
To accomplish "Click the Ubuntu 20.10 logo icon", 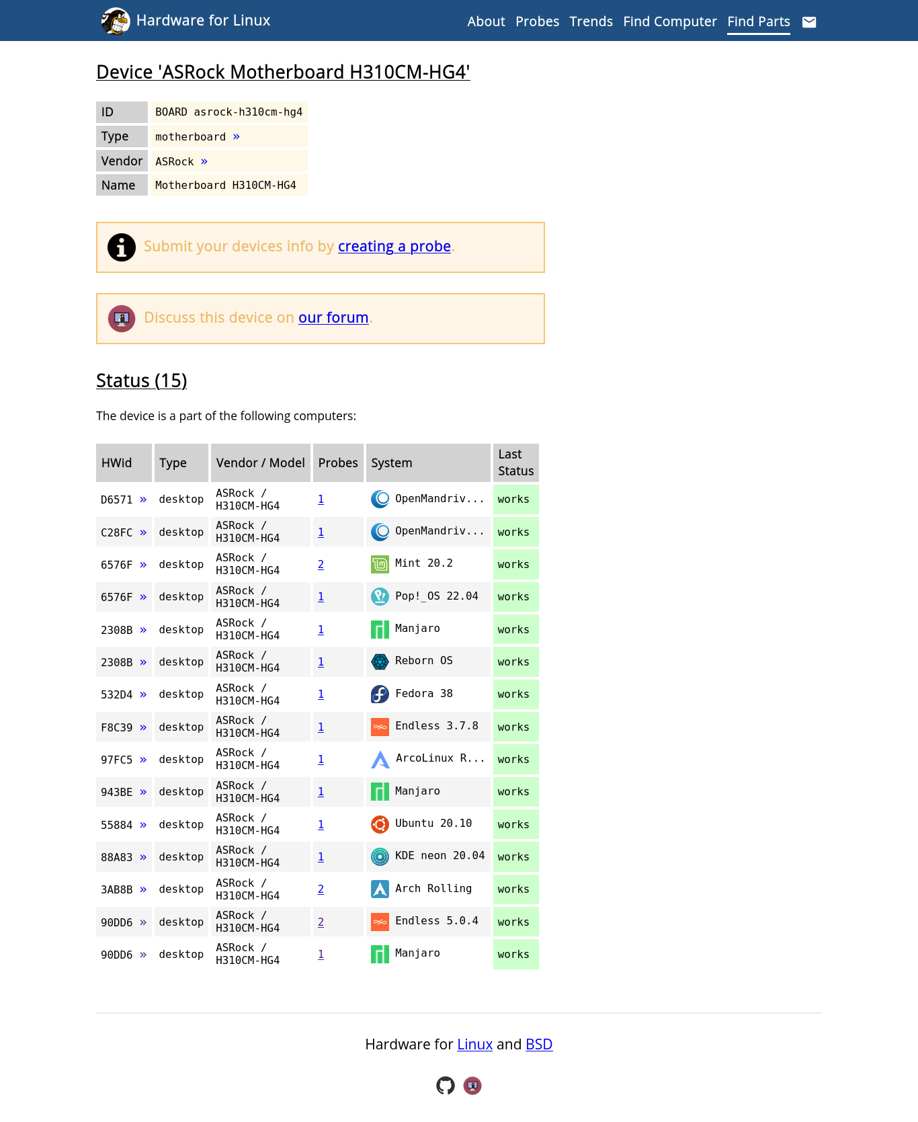I will [x=380, y=824].
